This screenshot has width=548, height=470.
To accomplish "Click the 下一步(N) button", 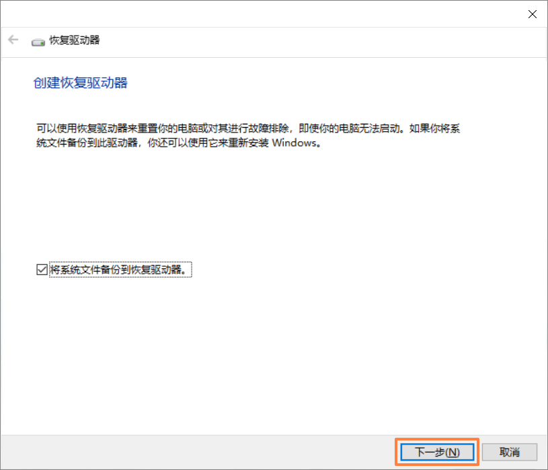I will (x=437, y=452).
